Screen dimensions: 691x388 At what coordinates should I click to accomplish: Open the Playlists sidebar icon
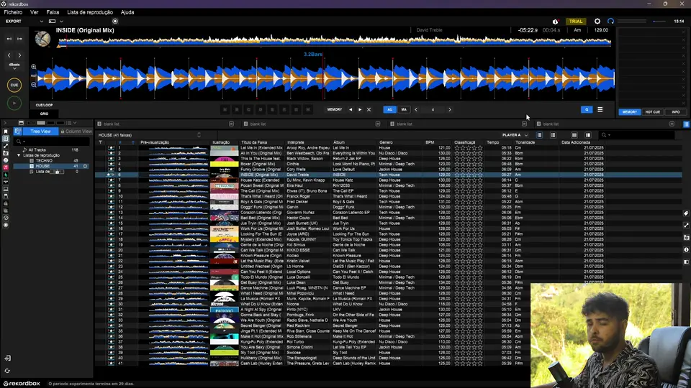(x=6, y=139)
